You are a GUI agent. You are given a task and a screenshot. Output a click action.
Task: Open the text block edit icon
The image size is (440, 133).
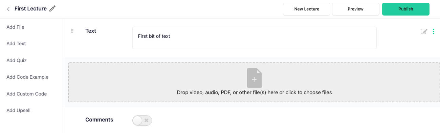[x=424, y=31]
